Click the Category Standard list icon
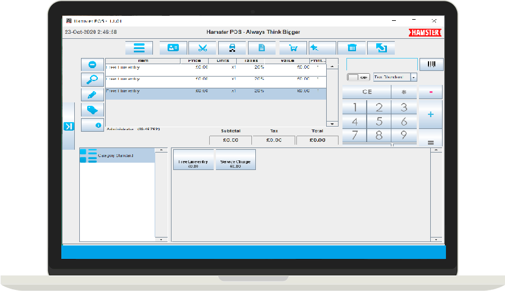 tap(88, 156)
